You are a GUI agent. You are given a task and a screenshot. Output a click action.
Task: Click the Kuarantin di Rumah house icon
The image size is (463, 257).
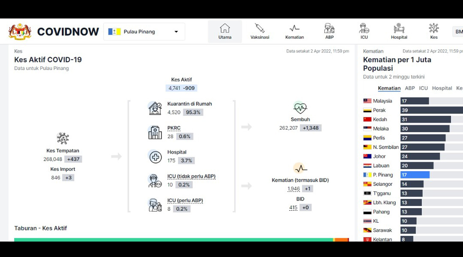click(155, 108)
